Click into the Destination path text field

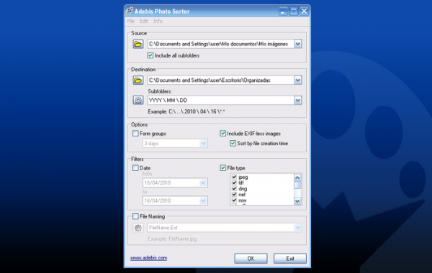[221, 80]
